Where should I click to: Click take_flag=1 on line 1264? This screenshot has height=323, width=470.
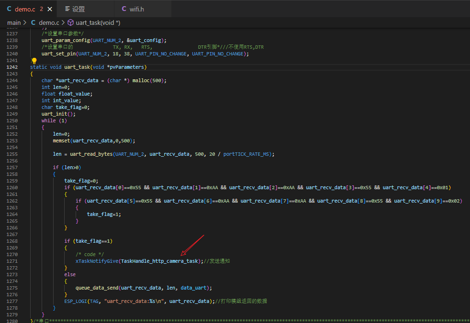click(102, 215)
